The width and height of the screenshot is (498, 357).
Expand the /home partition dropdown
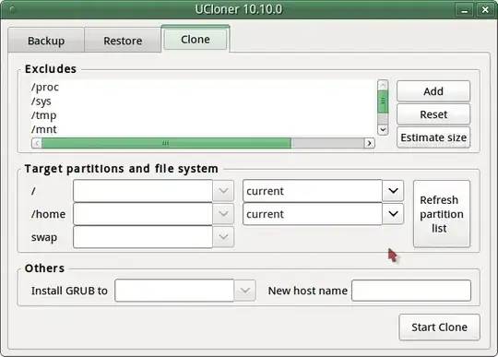pyautogui.click(x=223, y=214)
